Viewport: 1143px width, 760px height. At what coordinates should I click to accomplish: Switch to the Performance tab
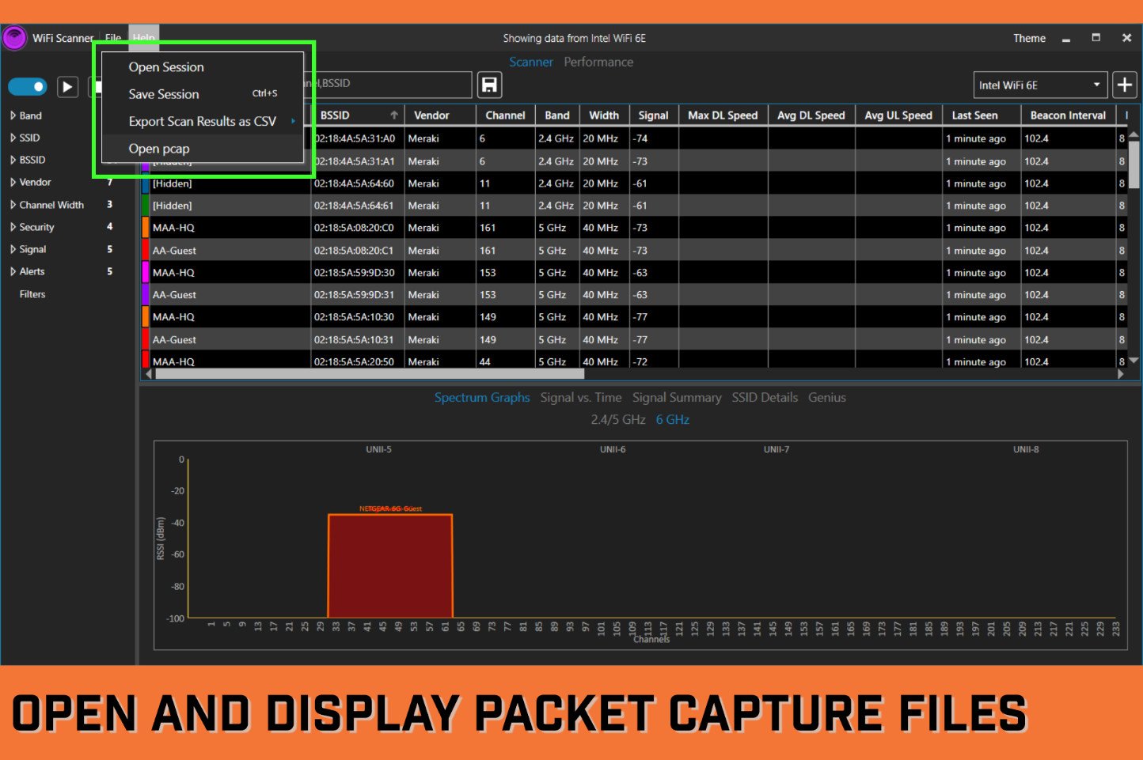598,62
